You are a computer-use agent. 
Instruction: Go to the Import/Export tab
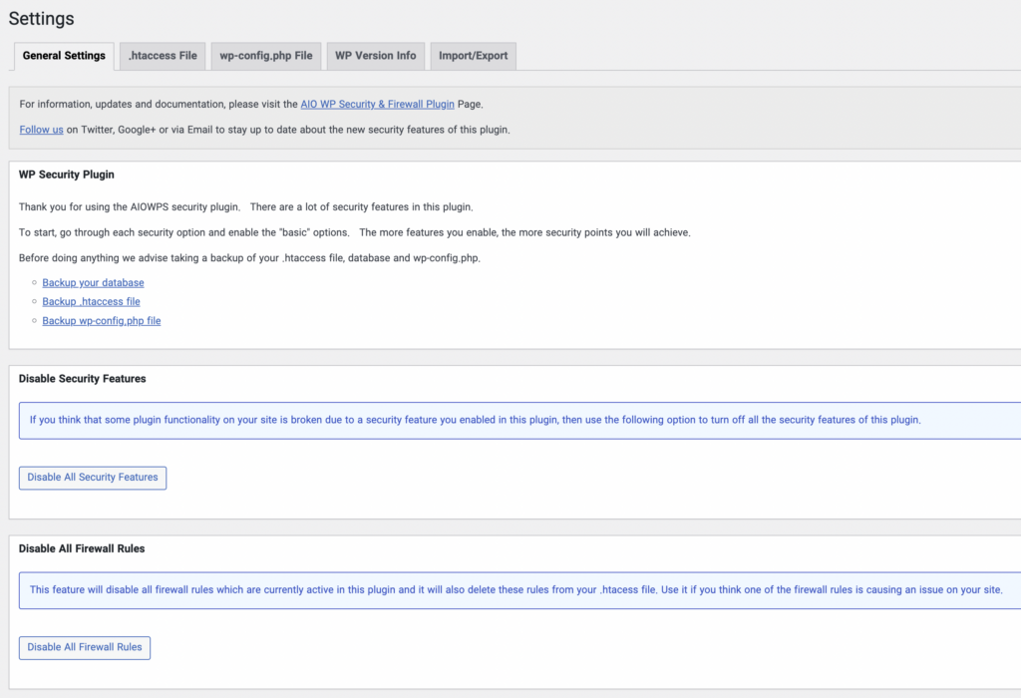pos(474,56)
